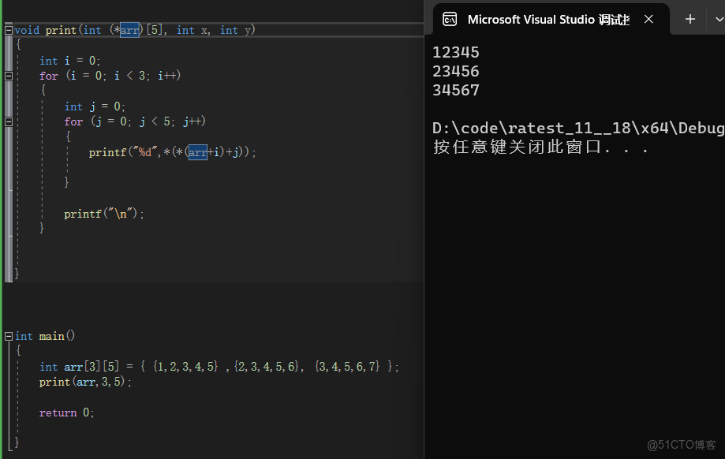This screenshot has width=725, height=459.
Task: Collapse the inner for loop block
Action: (x=7, y=121)
